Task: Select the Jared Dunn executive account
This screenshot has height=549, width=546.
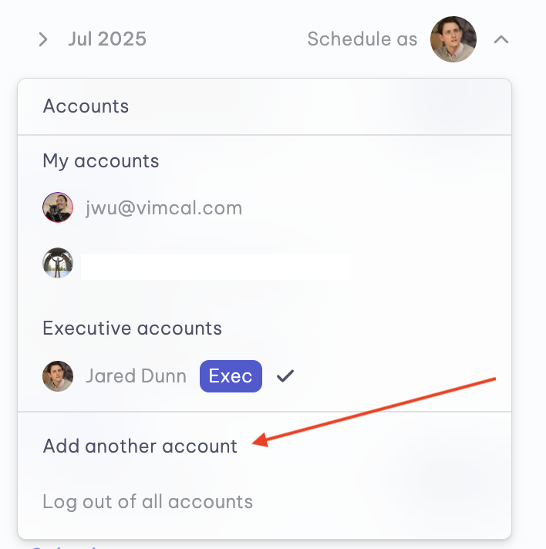Action: [136, 376]
